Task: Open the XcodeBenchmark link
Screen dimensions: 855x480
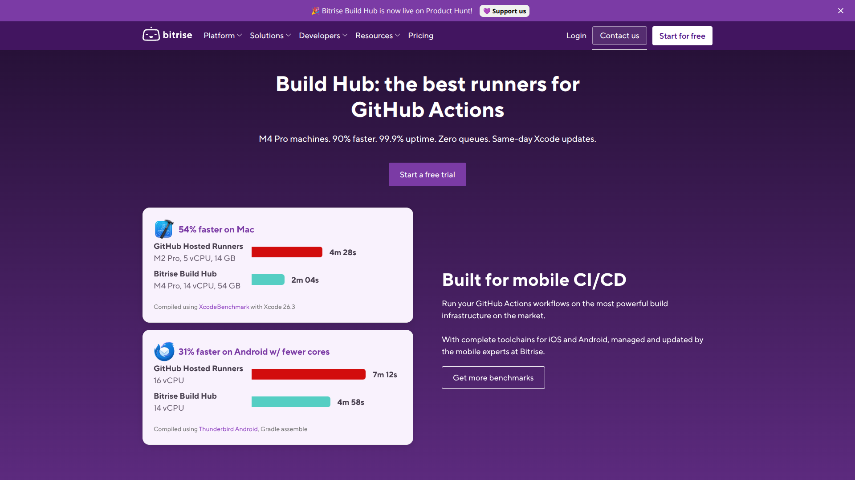Action: [x=224, y=307]
